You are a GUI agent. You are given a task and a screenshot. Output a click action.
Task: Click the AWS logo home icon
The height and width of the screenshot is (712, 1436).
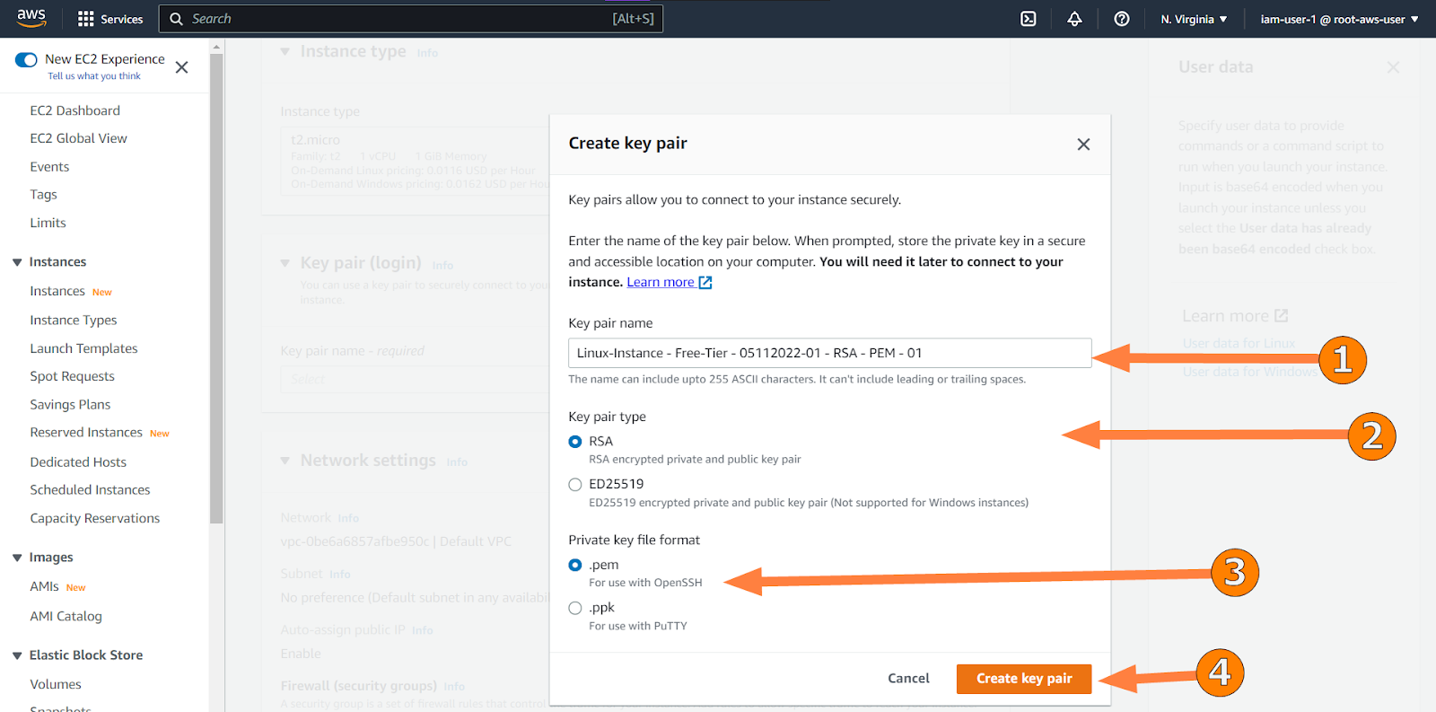(31, 18)
